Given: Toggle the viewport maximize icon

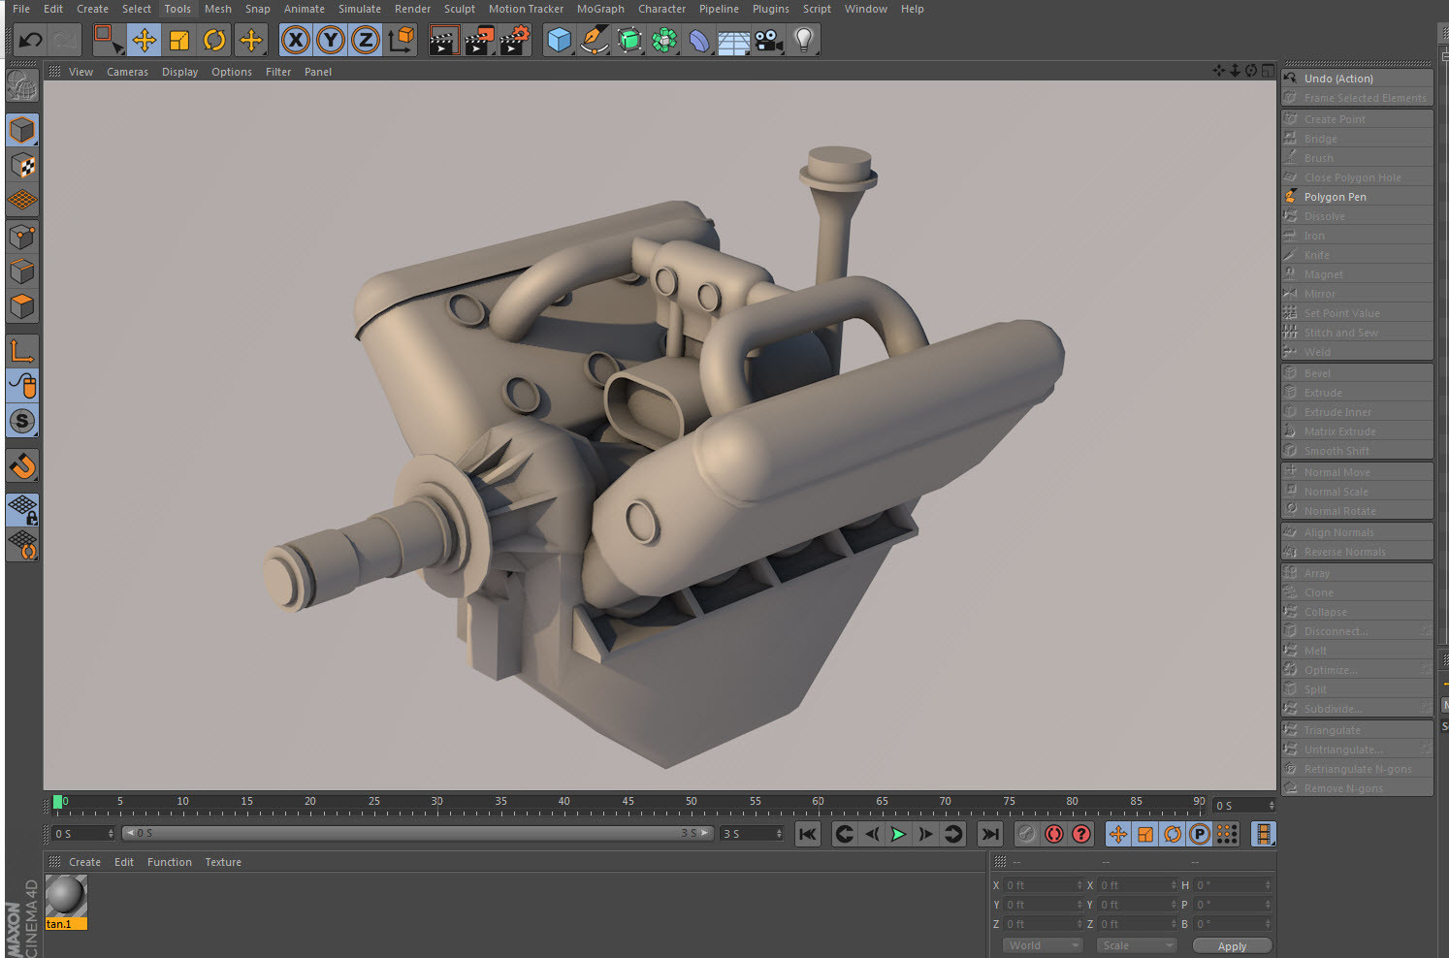Looking at the screenshot, I should pos(1268,71).
